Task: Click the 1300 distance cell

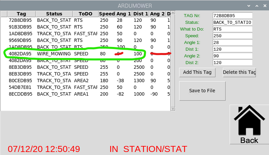Action: pos(139,81)
